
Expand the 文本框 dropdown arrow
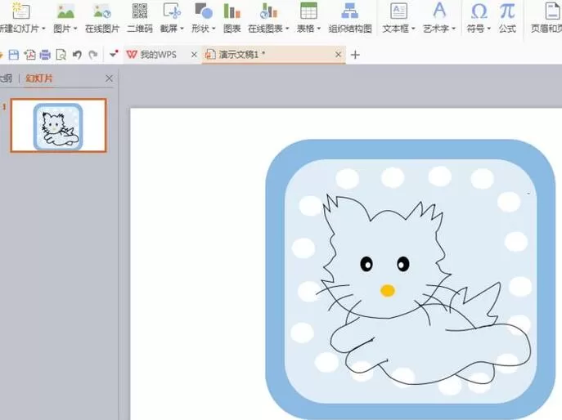(413, 29)
